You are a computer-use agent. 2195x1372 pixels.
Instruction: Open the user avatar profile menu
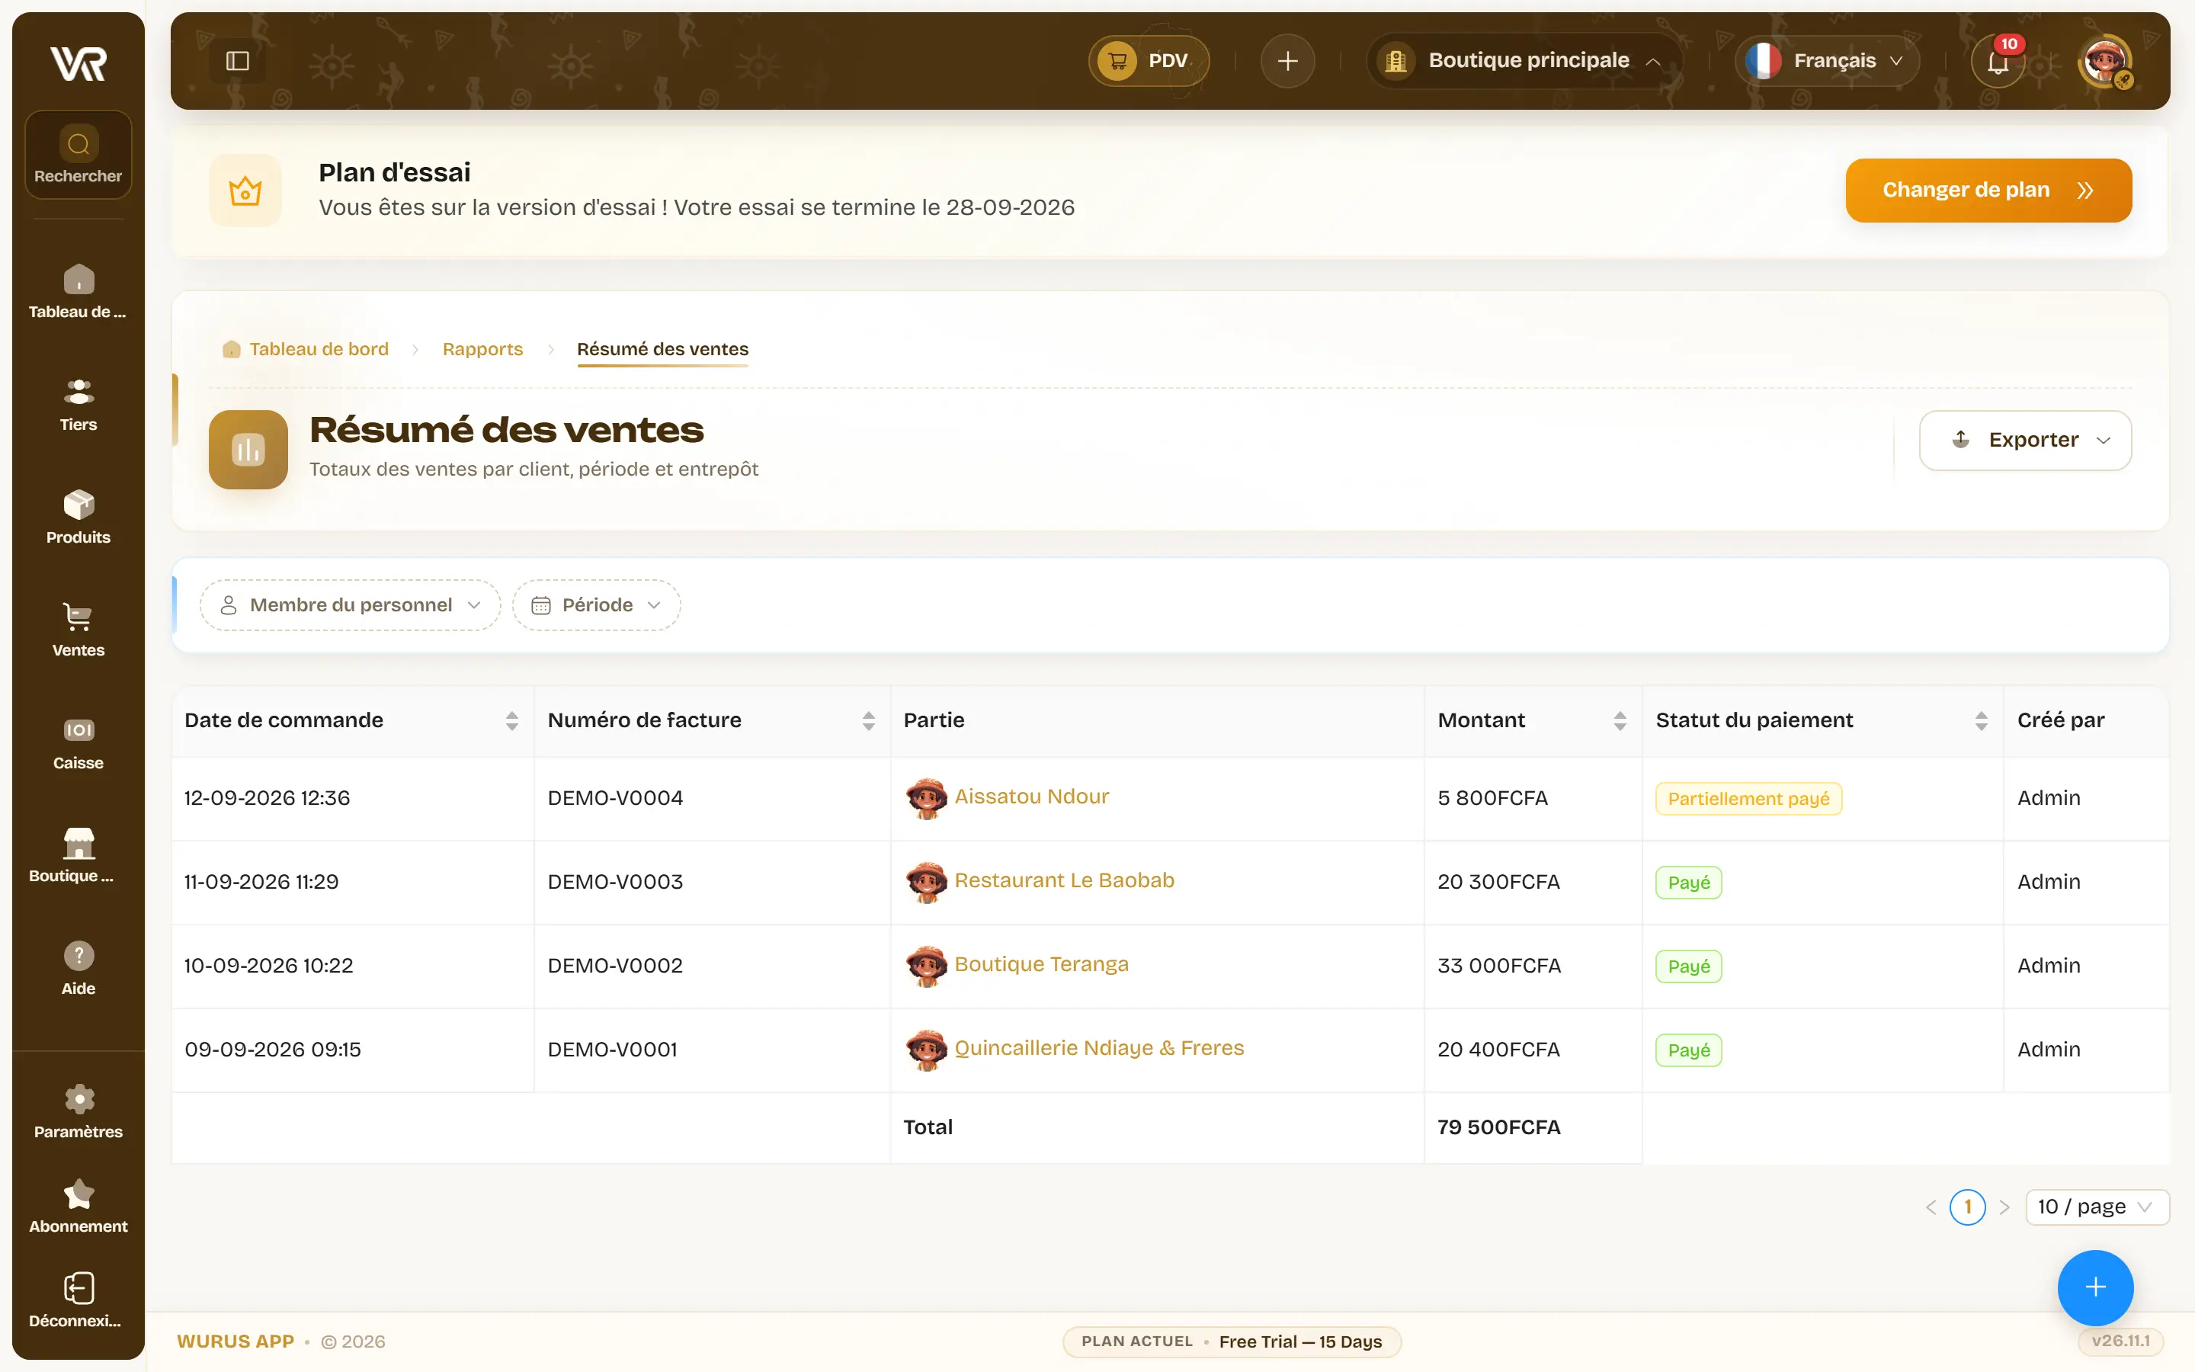pos(2104,61)
